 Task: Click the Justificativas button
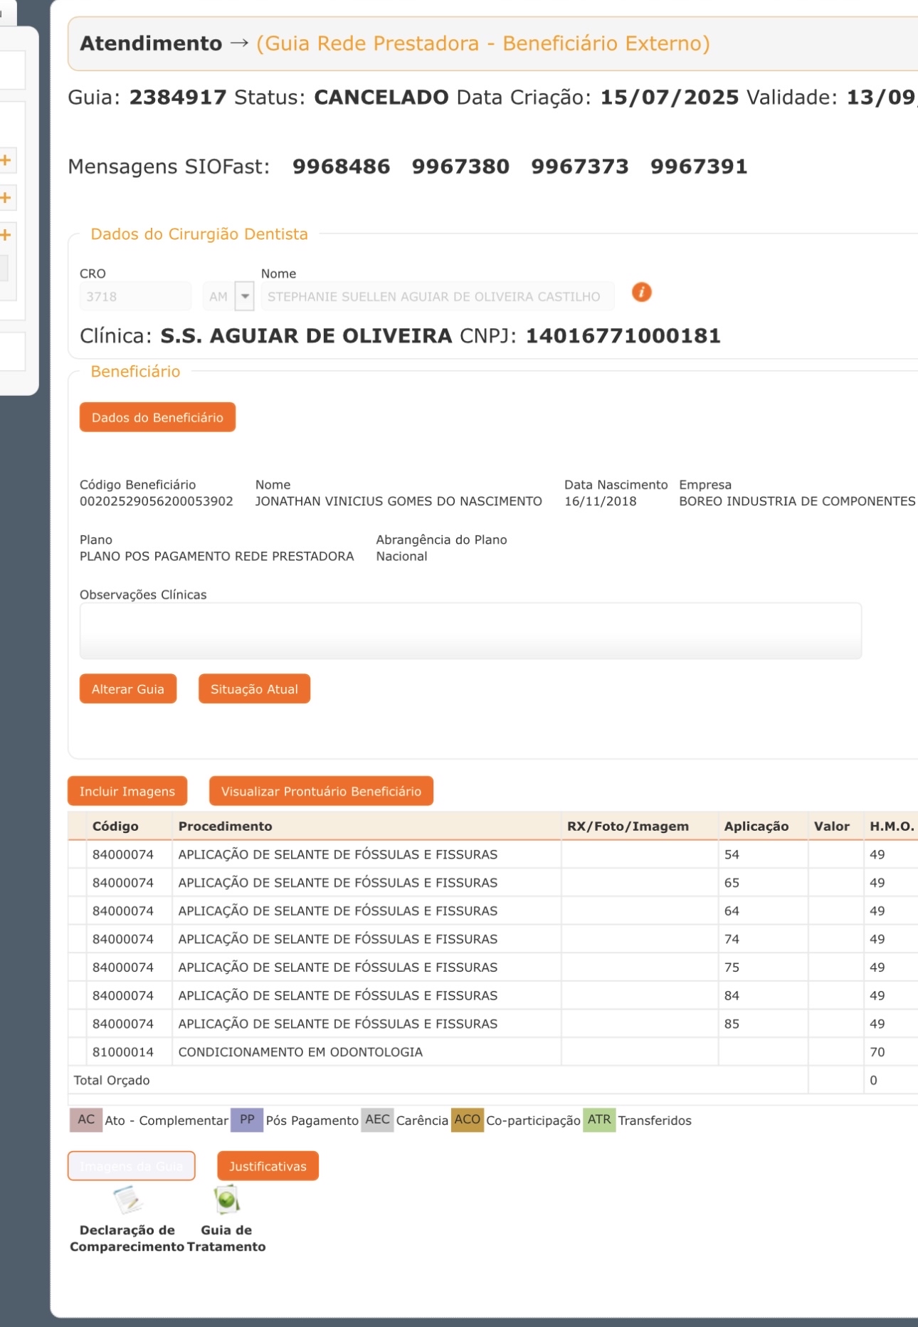point(268,1166)
